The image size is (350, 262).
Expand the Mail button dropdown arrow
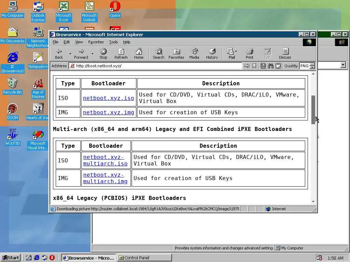(x=236, y=51)
